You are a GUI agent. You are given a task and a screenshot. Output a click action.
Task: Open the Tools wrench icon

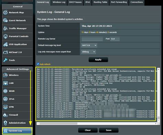point(5,60)
